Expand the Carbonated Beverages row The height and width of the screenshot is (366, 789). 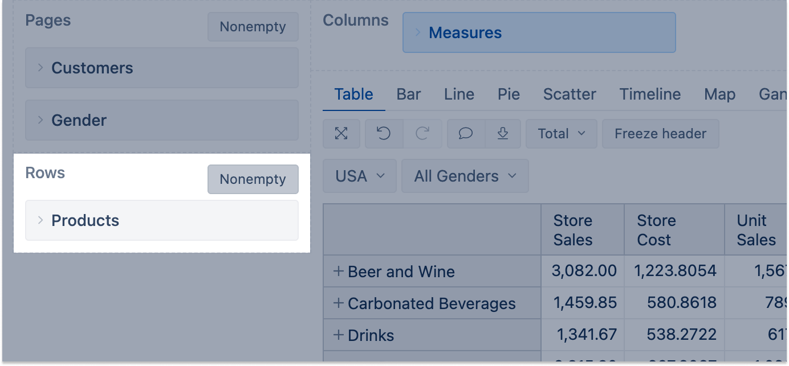click(339, 303)
